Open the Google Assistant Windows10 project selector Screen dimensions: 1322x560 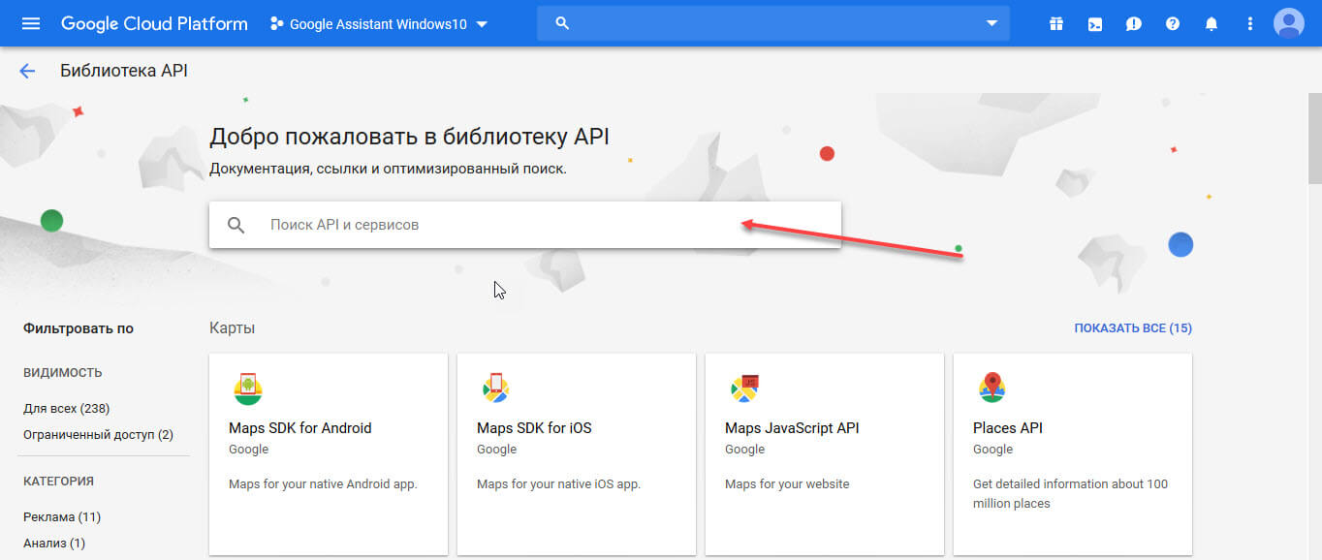379,23
